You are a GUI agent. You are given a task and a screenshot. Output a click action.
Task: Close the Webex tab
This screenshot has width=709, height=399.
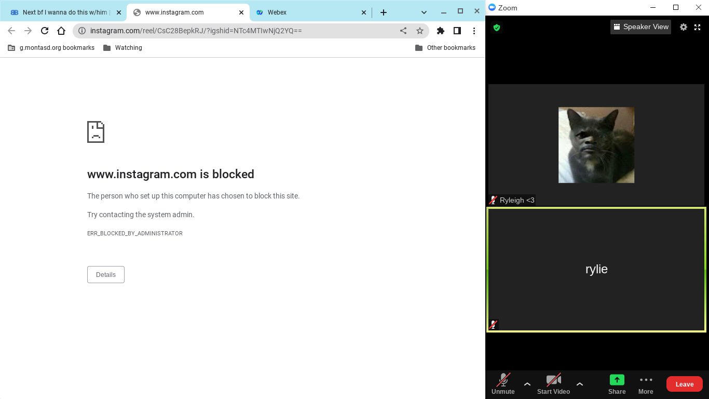coord(363,12)
